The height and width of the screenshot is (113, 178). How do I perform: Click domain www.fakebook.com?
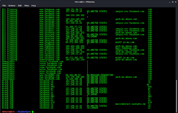click(x=50, y=48)
